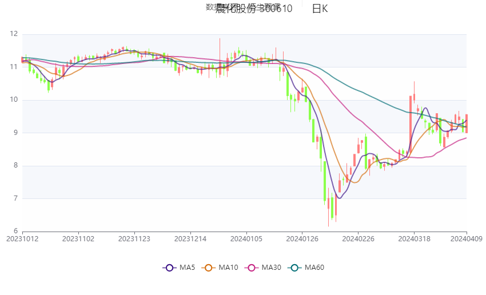Click the y-axis value 6
The height and width of the screenshot is (295, 486).
point(16,231)
